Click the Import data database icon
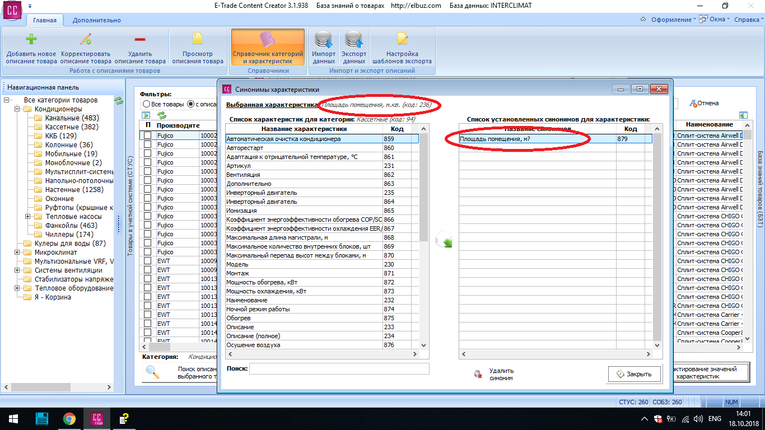765x430 pixels. (324, 40)
